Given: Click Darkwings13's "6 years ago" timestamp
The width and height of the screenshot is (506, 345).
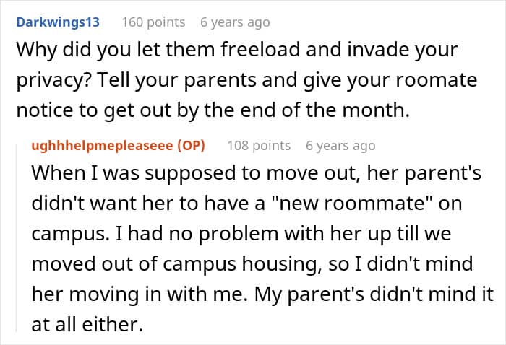Looking at the screenshot, I should tap(235, 22).
